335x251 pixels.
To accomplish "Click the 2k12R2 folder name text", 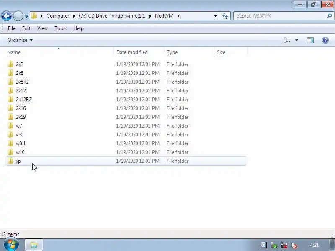I will coord(23,100).
